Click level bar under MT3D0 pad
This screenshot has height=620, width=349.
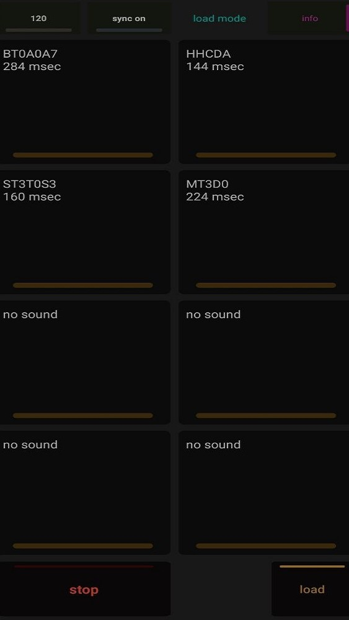(266, 285)
